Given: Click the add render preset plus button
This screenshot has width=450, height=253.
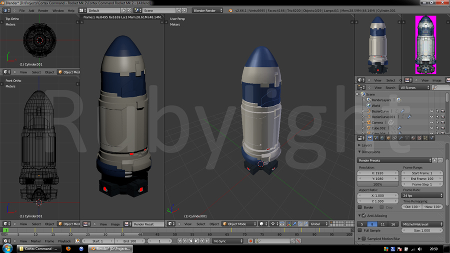Looking at the screenshot, I should (434, 160).
